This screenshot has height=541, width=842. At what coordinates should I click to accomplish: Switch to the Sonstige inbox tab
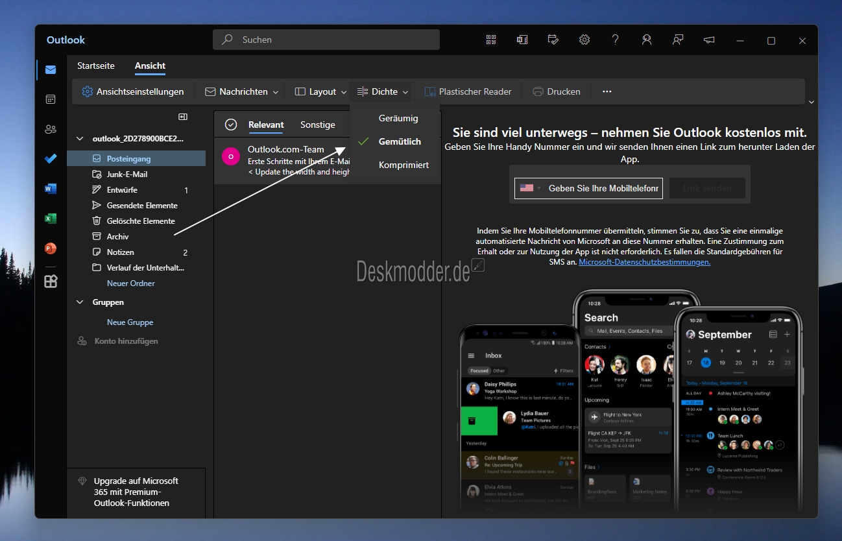click(318, 125)
